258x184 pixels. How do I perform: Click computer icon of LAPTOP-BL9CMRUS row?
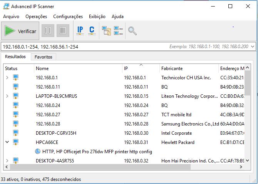pos(16,96)
